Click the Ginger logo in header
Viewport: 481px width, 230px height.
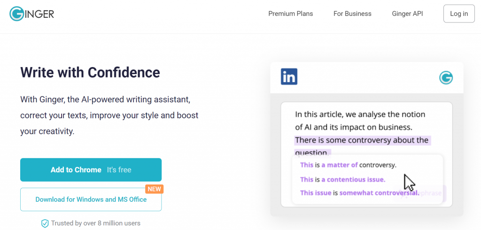(x=31, y=14)
